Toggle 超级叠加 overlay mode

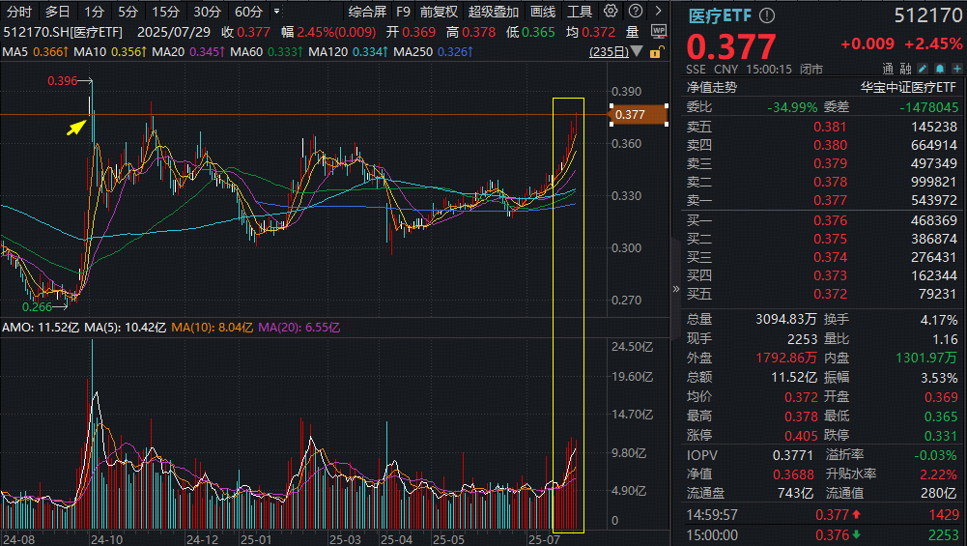493,12
